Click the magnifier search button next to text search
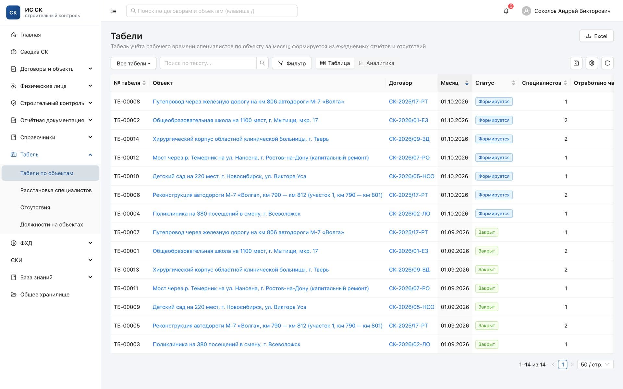This screenshot has width=623, height=389. point(262,63)
